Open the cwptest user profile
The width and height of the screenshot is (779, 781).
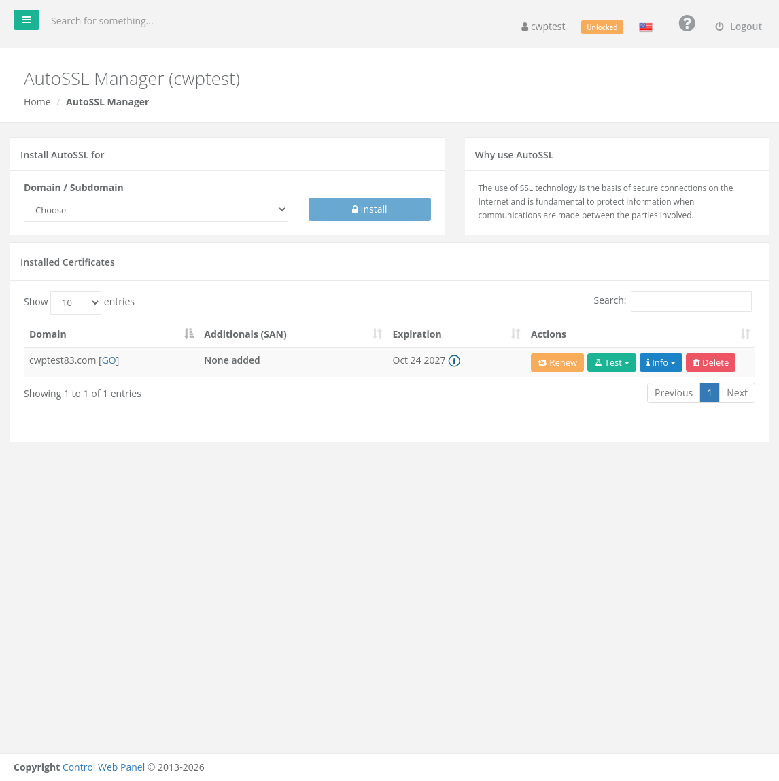point(543,27)
